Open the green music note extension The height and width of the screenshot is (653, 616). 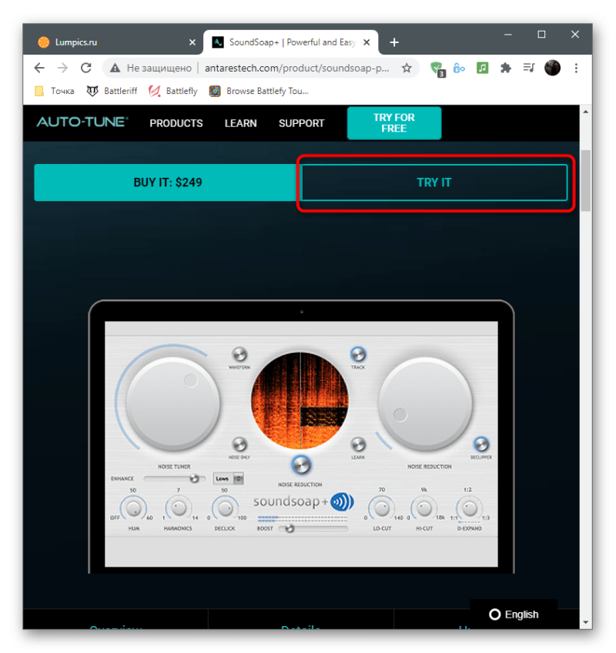pos(482,68)
